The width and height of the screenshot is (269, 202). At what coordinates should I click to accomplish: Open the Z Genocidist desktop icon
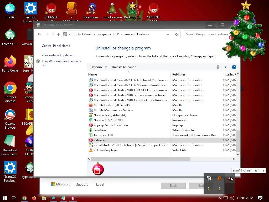(x=71, y=12)
